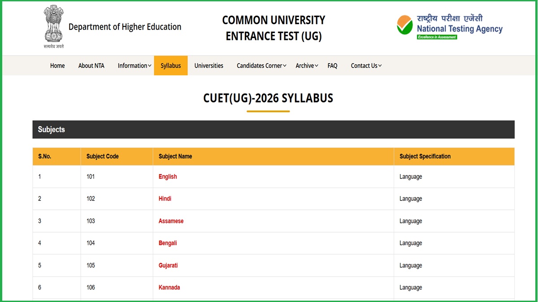
Task: Click the Government of India emblem logo
Action: (54, 26)
